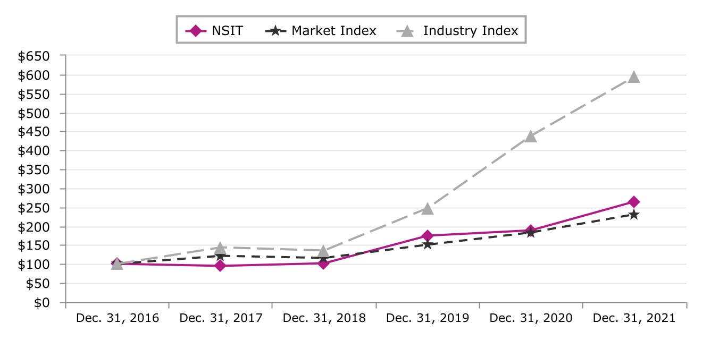This screenshot has height=340, width=702.
Task: Toggle the Industry Index legend label
Action: (x=470, y=31)
